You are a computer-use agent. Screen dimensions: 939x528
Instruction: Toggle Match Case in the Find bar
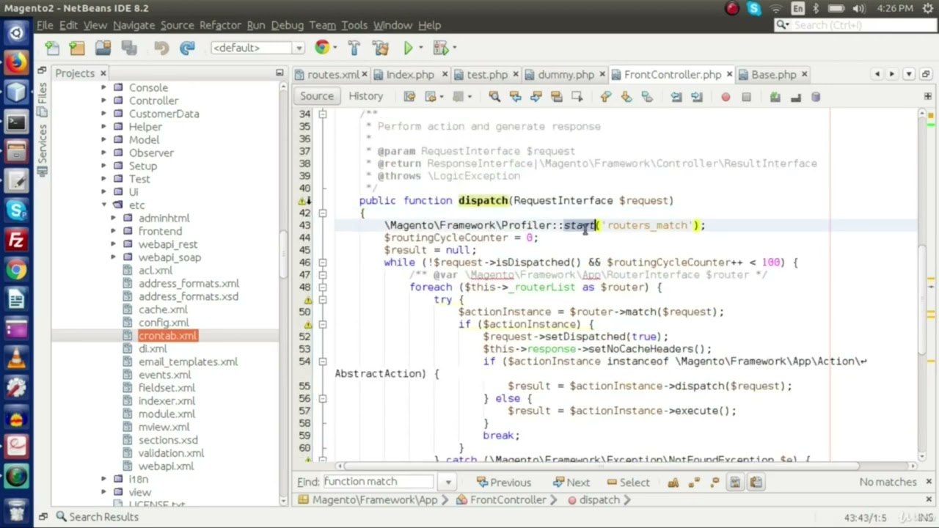673,482
